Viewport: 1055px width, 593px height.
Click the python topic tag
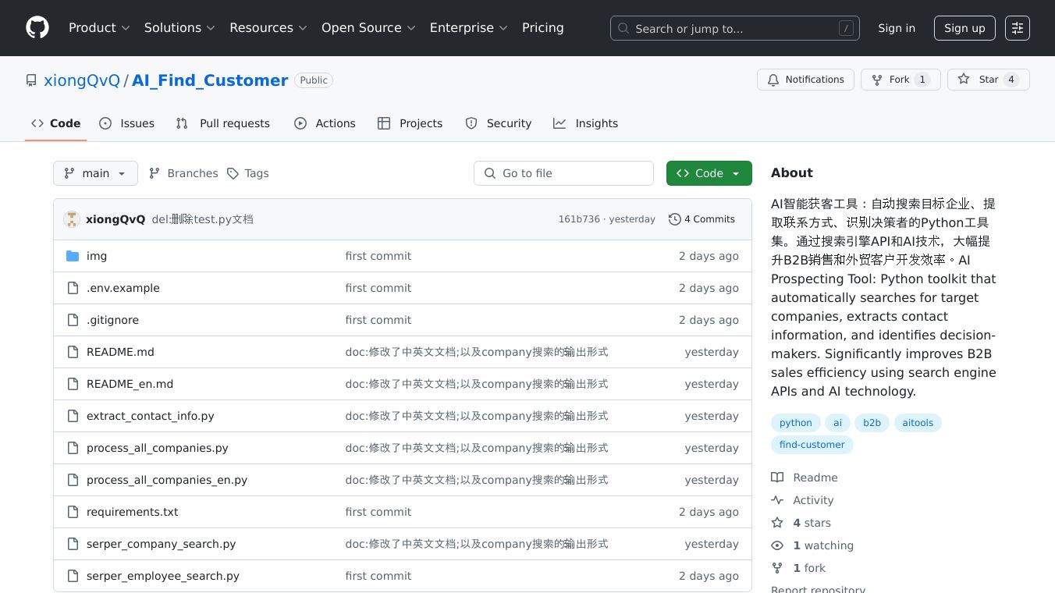click(x=795, y=423)
